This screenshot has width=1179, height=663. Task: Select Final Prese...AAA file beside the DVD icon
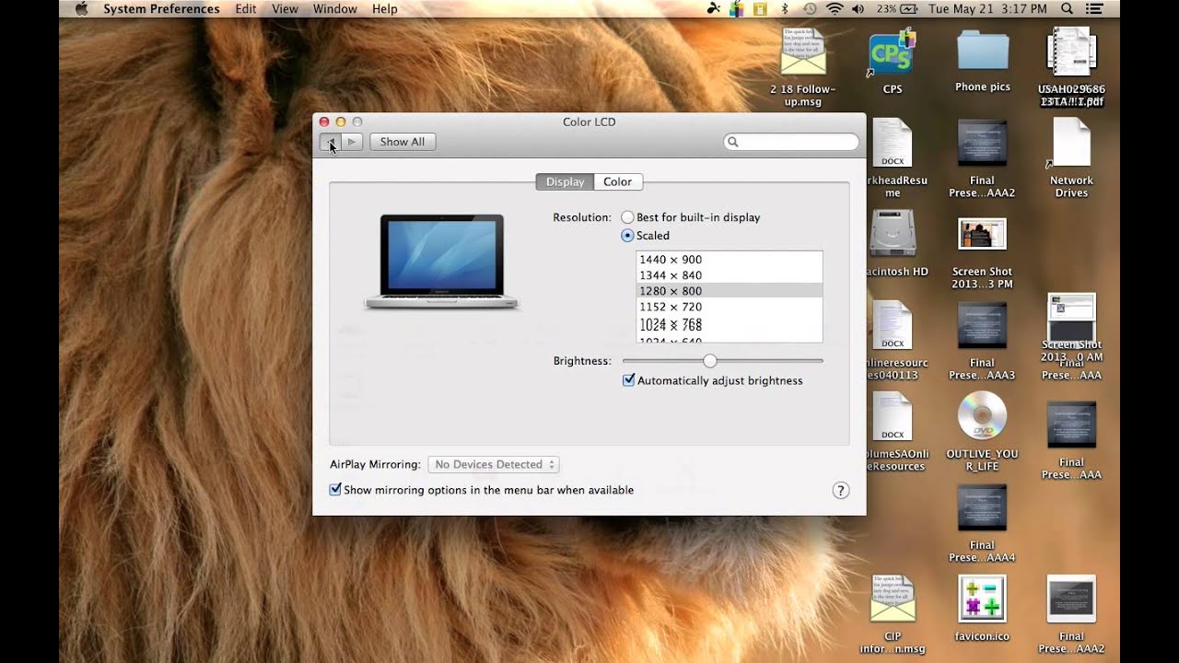coord(1071,425)
